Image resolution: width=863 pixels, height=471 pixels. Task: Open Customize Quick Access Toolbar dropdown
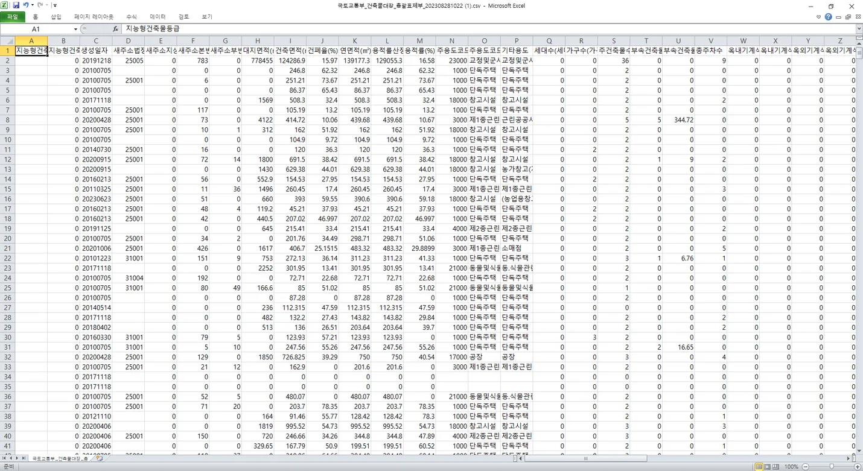point(55,5)
